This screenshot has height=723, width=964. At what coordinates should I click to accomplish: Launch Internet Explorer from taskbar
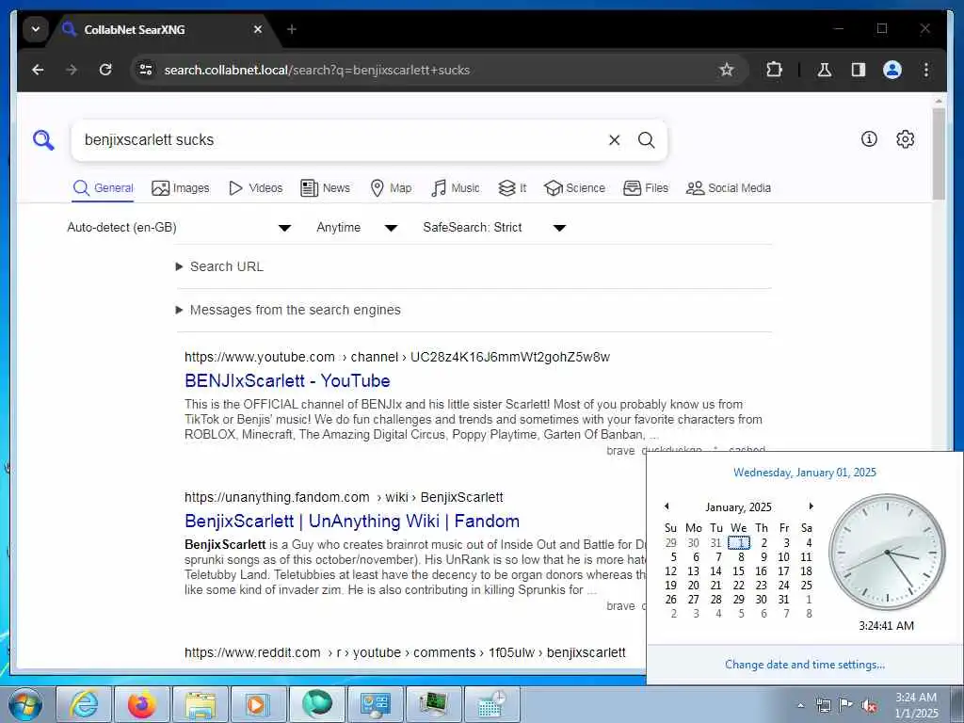pos(83,704)
